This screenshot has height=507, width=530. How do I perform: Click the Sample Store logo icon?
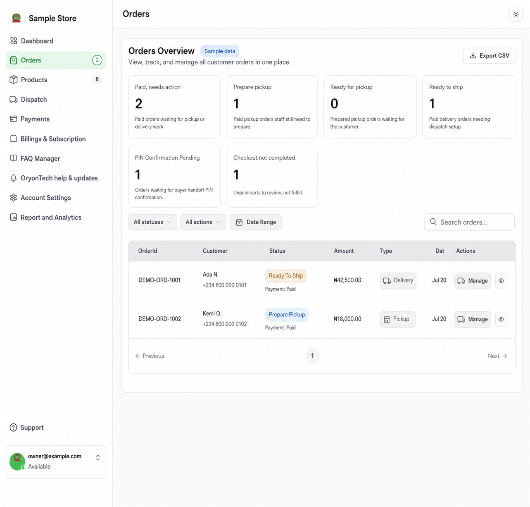(x=17, y=18)
